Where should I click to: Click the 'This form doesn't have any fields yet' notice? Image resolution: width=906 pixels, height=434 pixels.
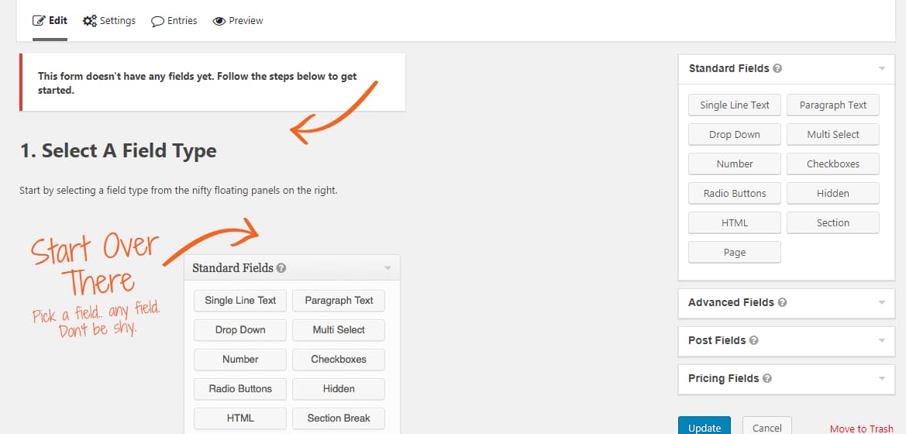[x=212, y=83]
